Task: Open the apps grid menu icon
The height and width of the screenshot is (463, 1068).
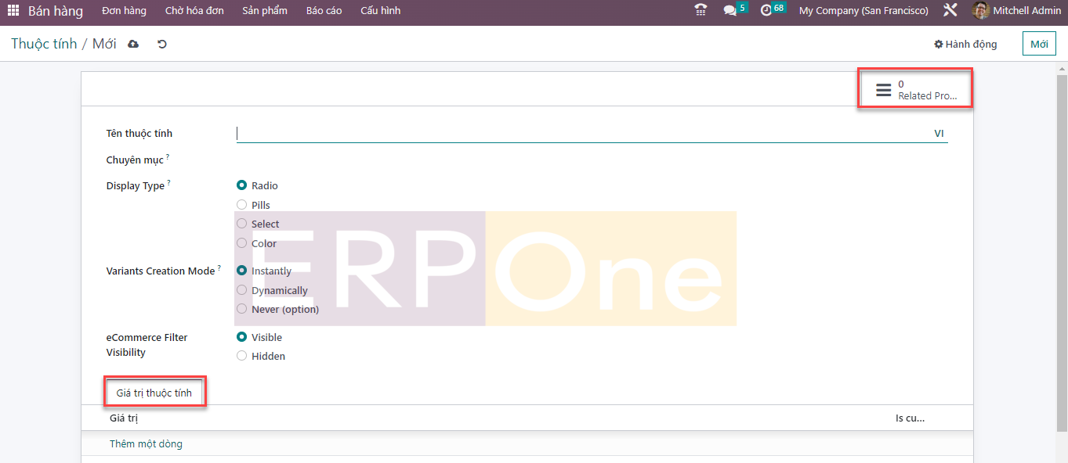Action: click(x=13, y=11)
